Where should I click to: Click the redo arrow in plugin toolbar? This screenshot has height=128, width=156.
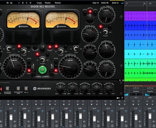(x=11, y=3)
